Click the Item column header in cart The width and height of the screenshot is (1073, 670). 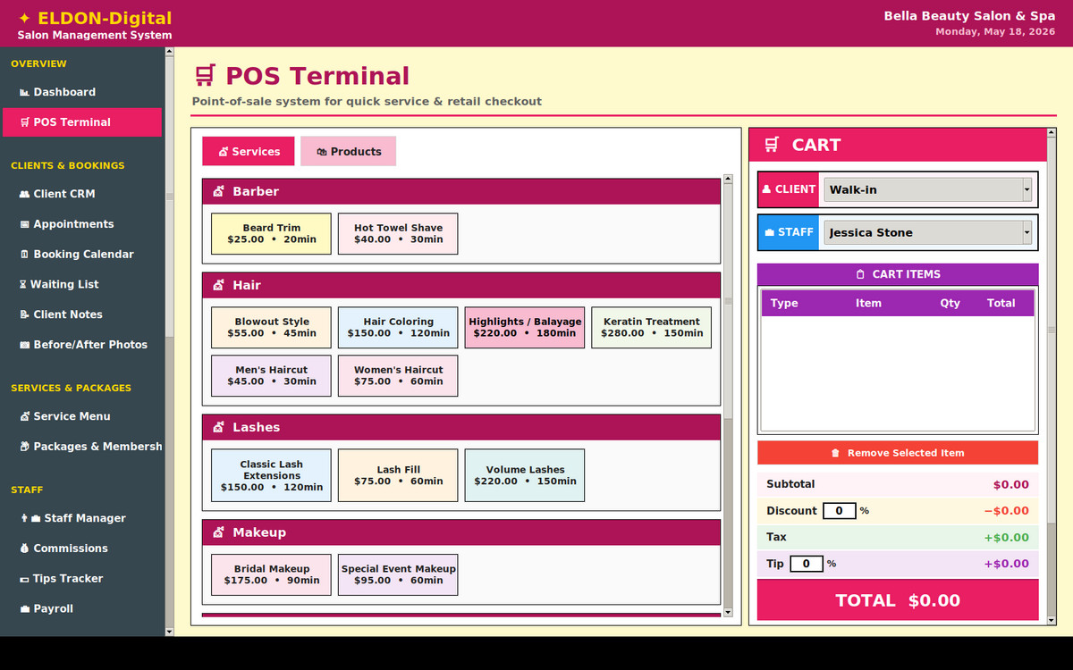point(868,303)
